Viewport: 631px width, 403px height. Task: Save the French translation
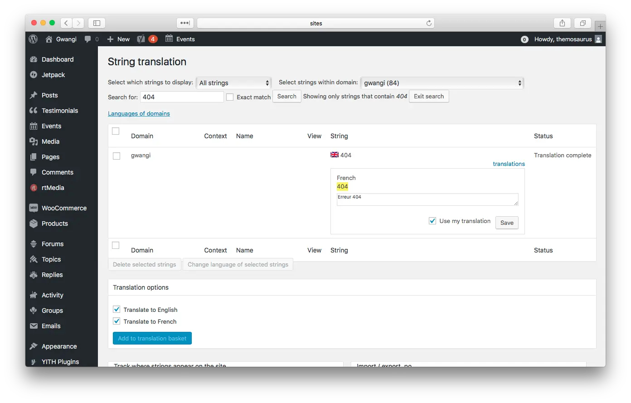pos(507,223)
